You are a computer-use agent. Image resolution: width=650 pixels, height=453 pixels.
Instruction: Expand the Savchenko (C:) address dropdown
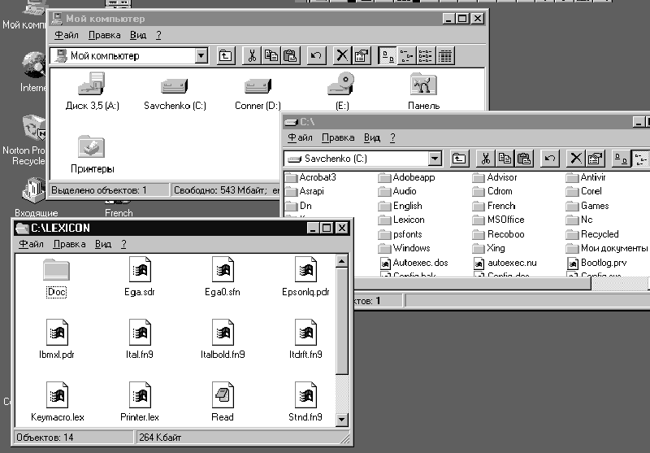pos(435,159)
